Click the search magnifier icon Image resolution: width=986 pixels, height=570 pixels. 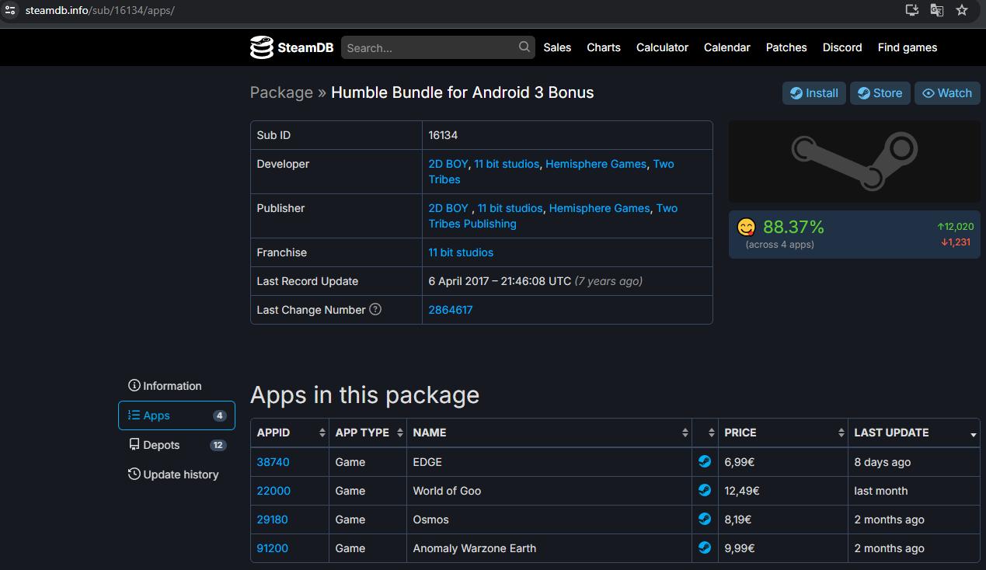(524, 47)
